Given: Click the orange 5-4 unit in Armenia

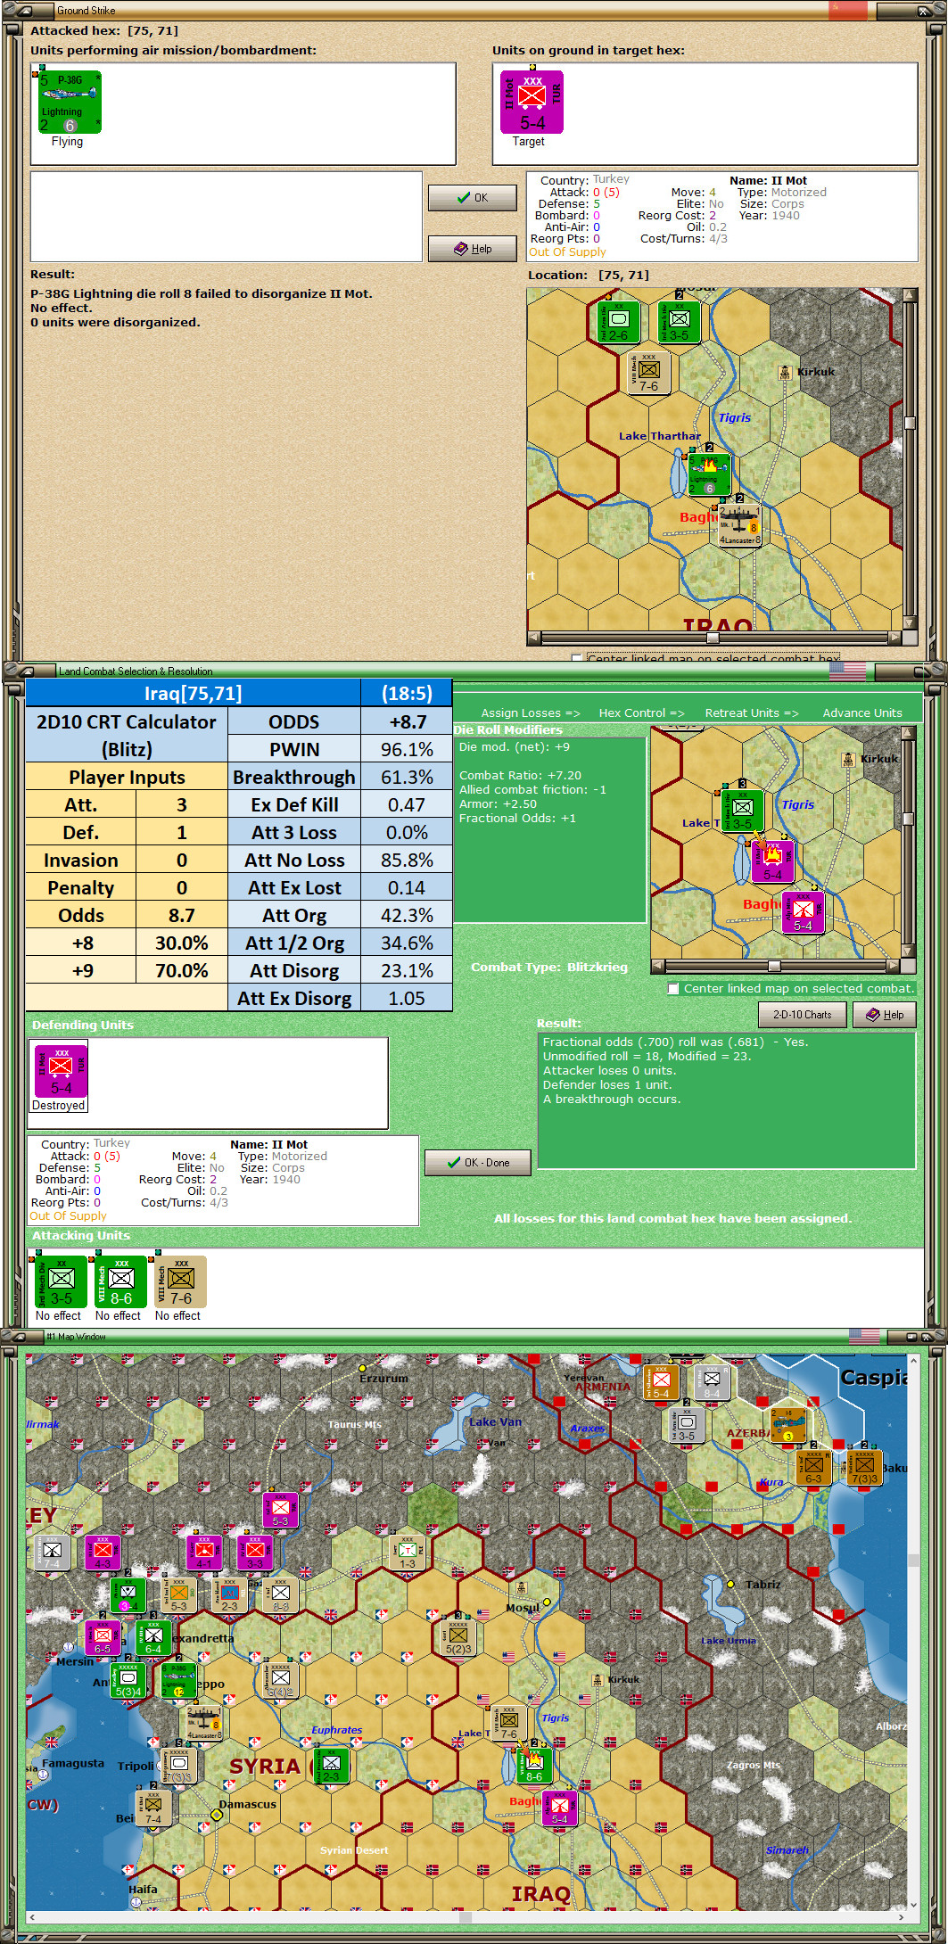Looking at the screenshot, I should pos(661,1382).
